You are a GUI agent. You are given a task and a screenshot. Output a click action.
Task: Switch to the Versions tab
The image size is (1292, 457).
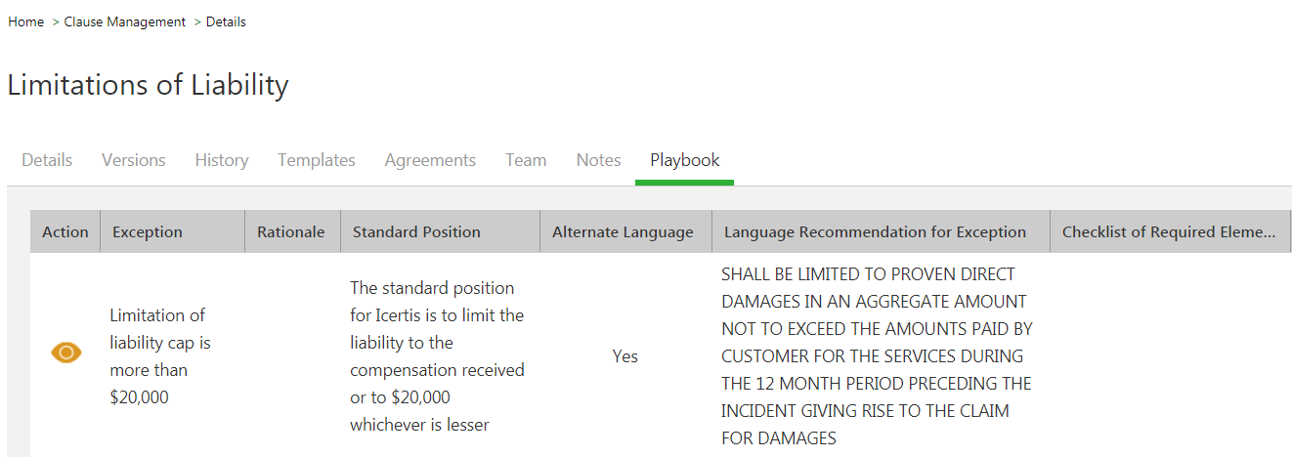[134, 160]
